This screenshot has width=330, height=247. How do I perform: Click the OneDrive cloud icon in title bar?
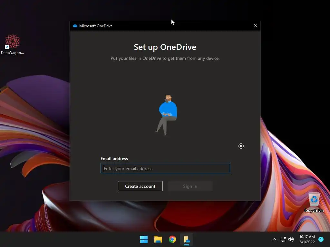click(75, 26)
